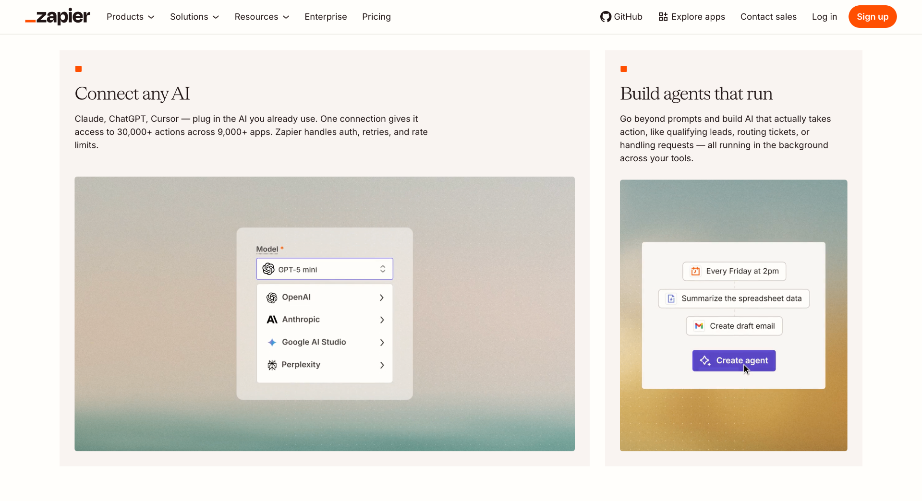This screenshot has width=922, height=501.
Task: Click the Perplexity logo icon
Action: tap(272, 365)
